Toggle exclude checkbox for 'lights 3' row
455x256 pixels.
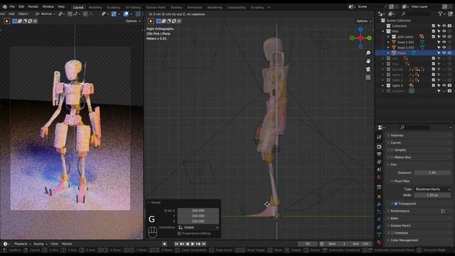pyautogui.click(x=433, y=85)
